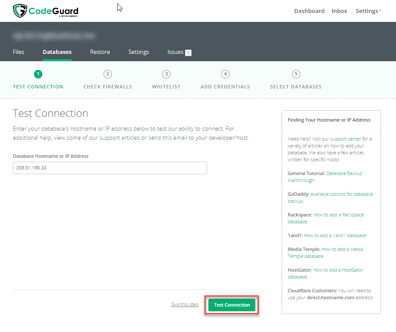396x332 pixels.
Task: Switch to the Files tab
Action: (x=19, y=52)
